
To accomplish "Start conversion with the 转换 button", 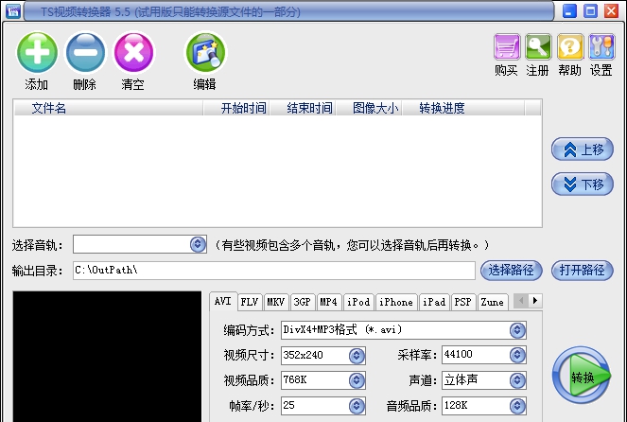I will (582, 376).
